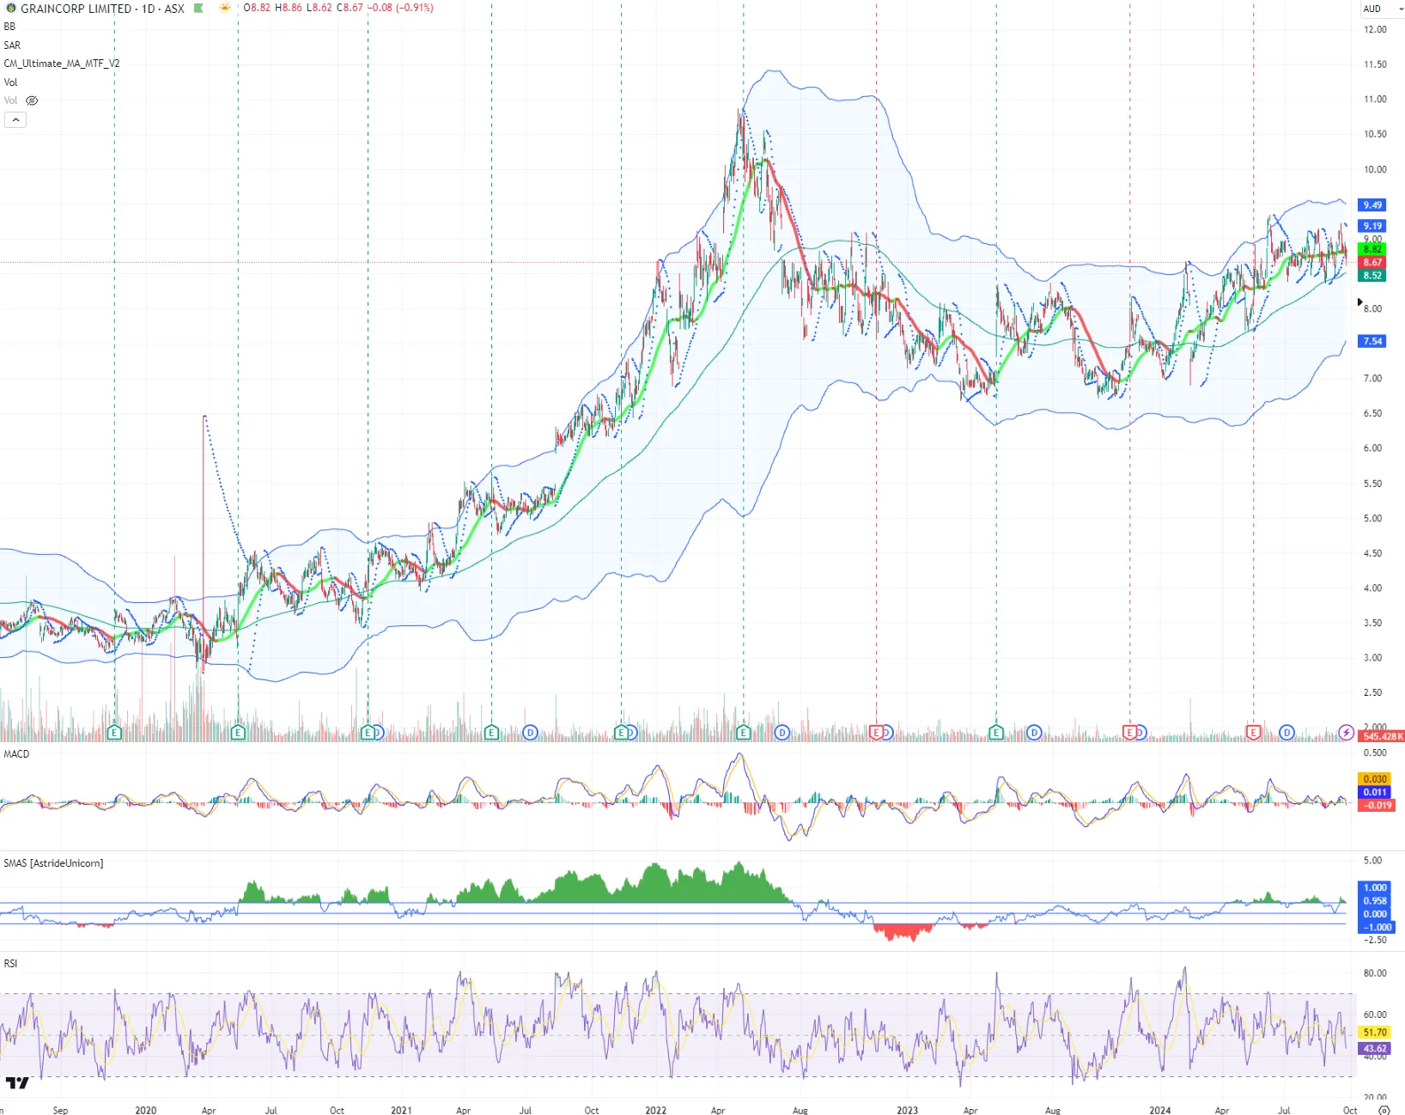Collapse the indicator legend with the chevron

(15, 120)
